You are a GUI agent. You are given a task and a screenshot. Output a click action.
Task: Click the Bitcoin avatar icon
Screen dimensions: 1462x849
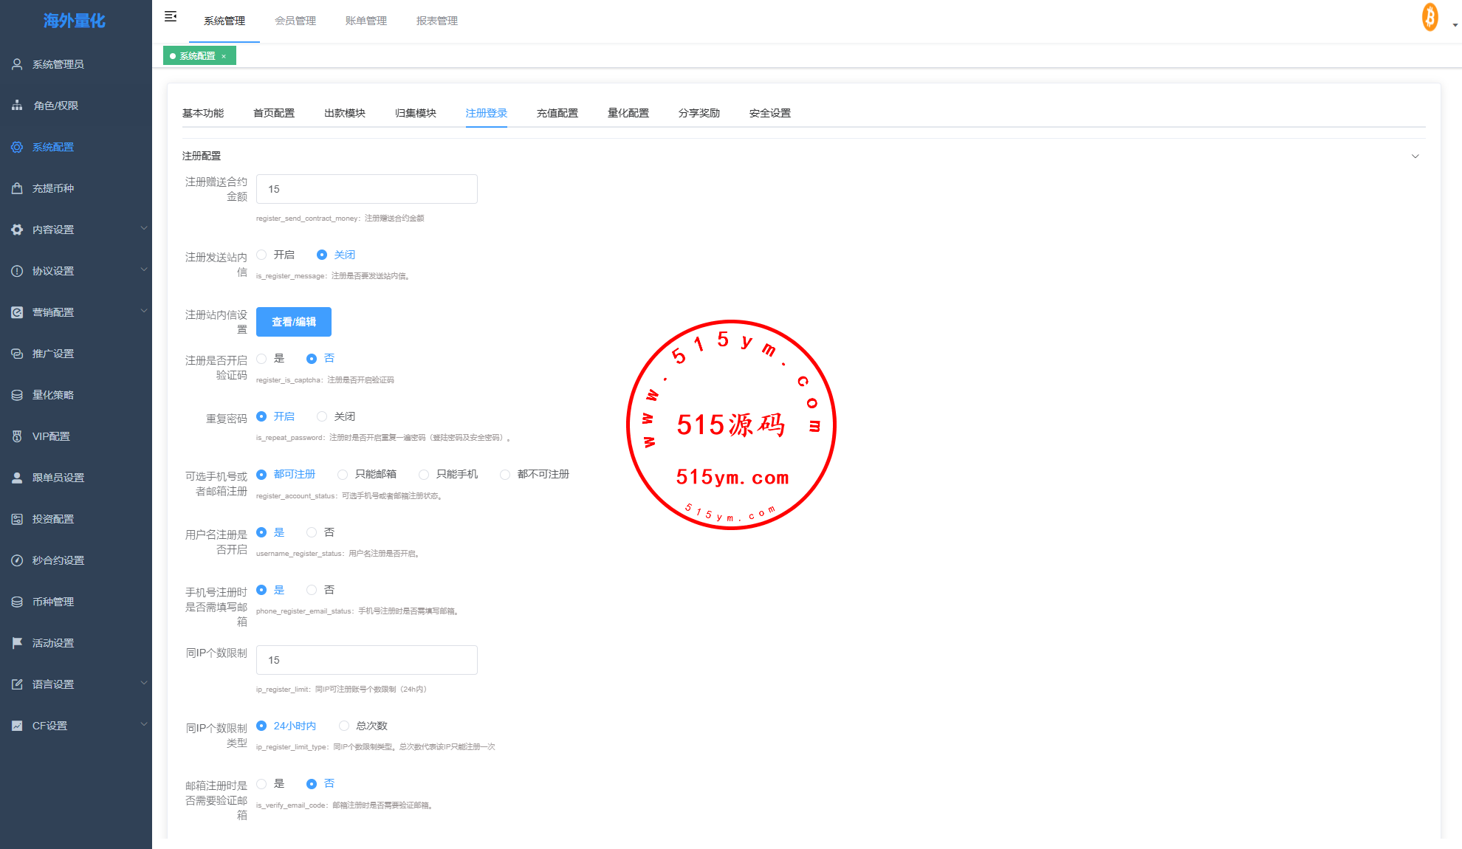pos(1430,18)
